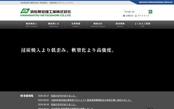Click the 2024.06.28 date text
174x109 pixels.
(43, 105)
